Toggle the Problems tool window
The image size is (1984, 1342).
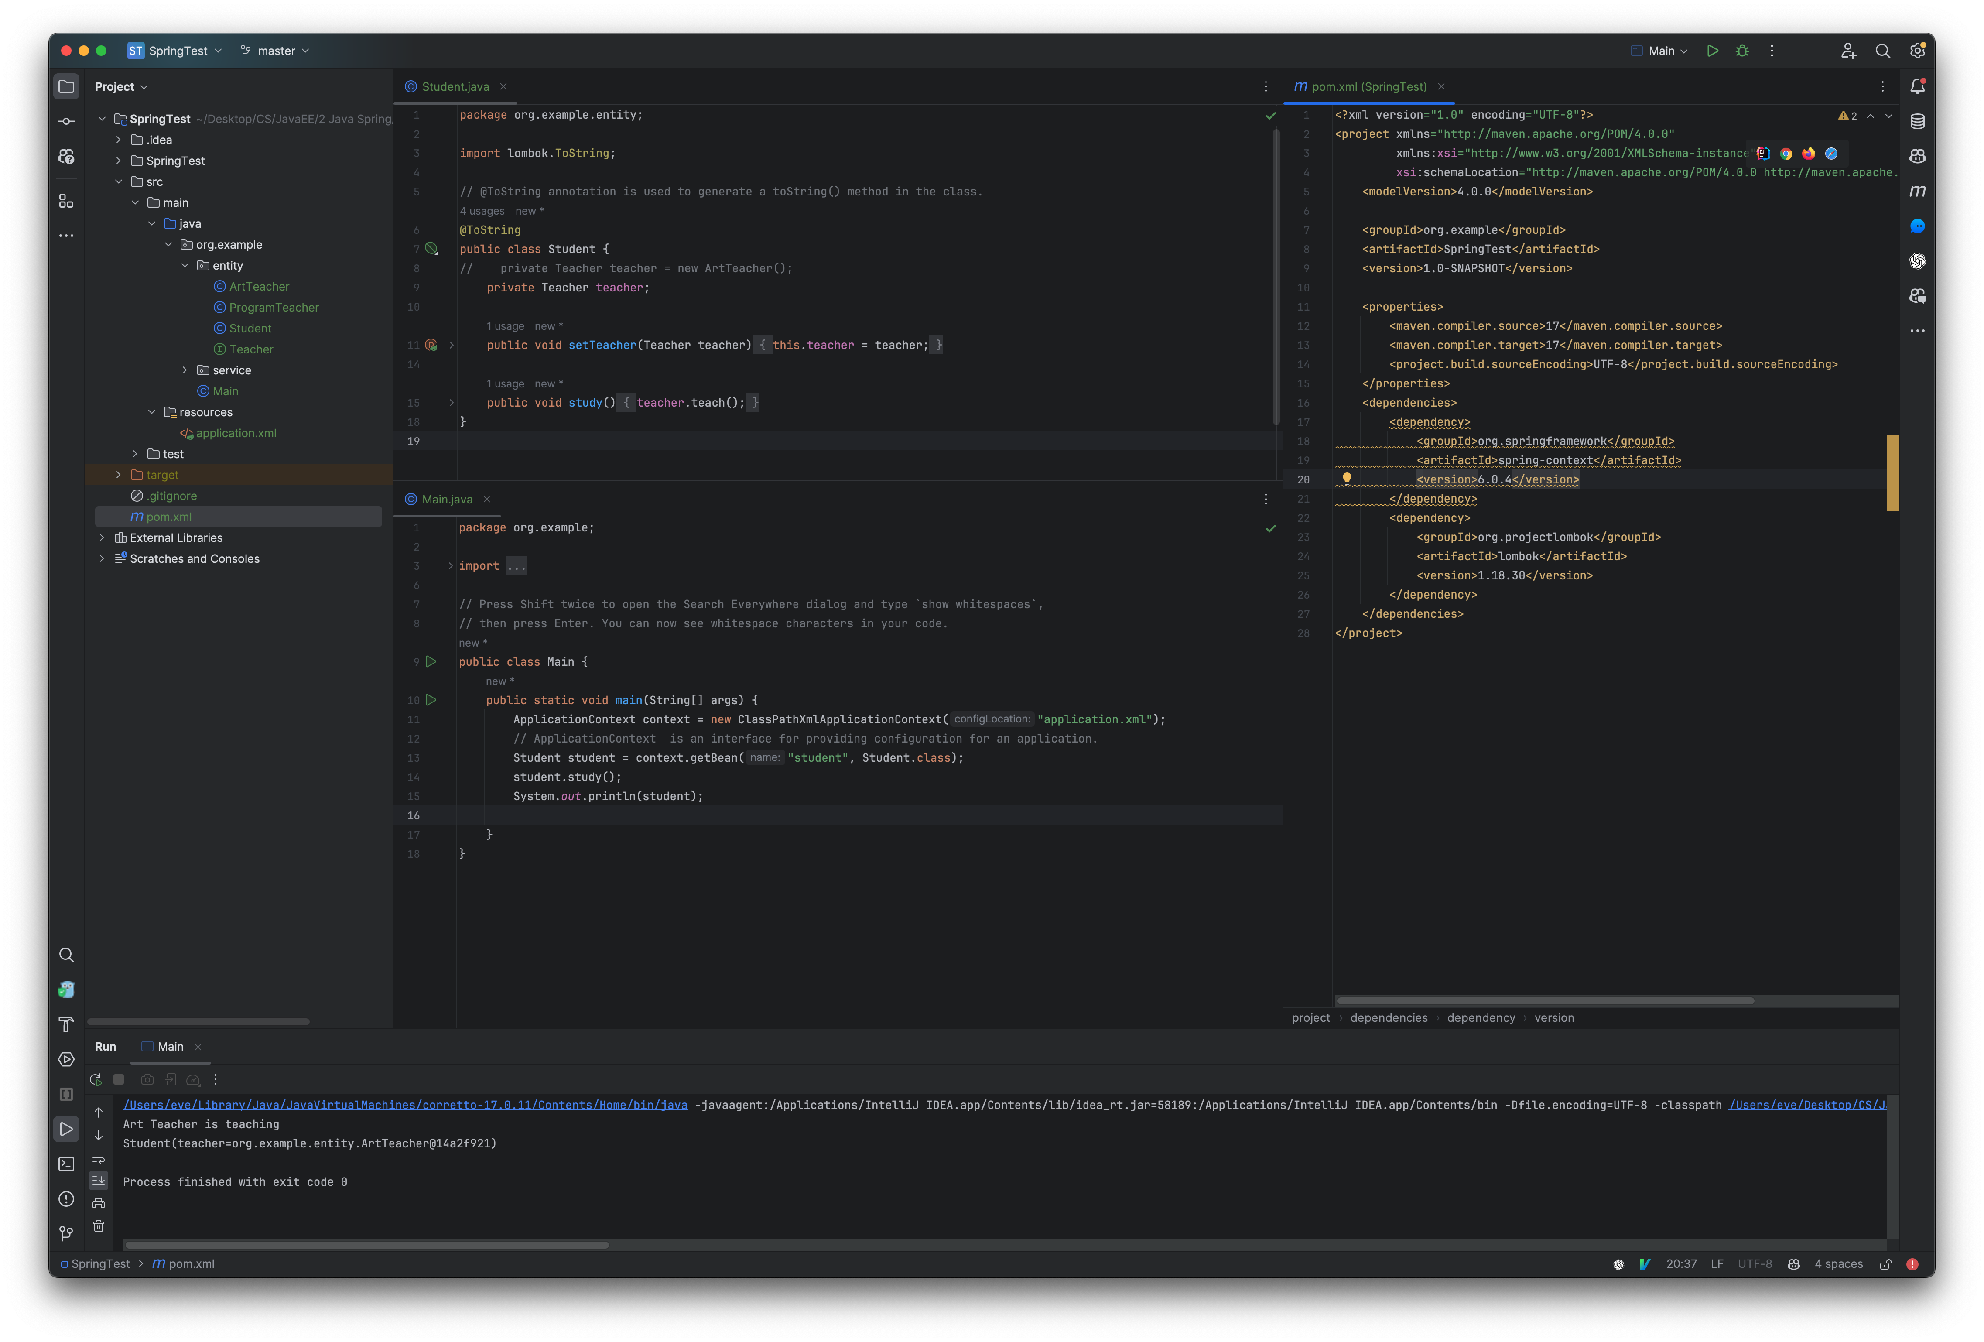point(66,1198)
